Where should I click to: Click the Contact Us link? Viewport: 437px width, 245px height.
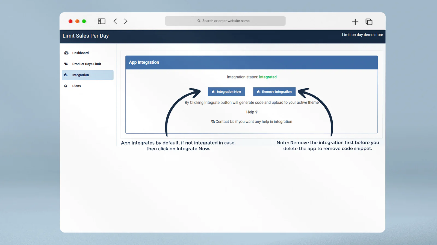coord(225,122)
